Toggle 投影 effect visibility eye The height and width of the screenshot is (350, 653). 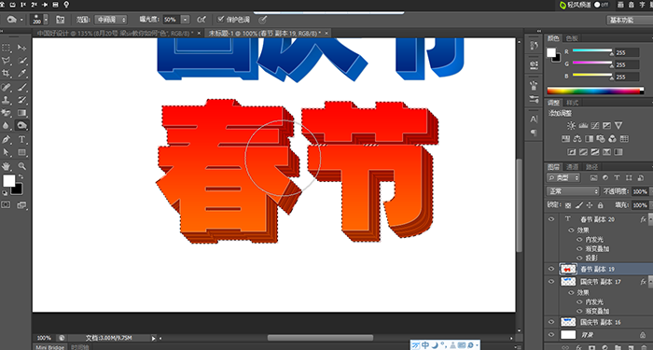coord(579,258)
